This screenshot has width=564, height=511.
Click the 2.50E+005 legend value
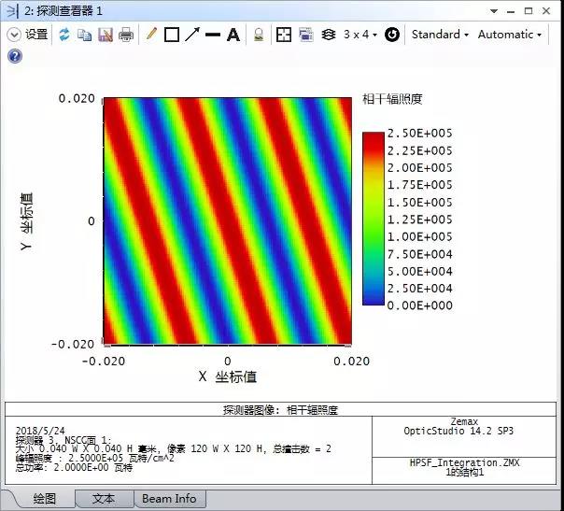coord(419,134)
